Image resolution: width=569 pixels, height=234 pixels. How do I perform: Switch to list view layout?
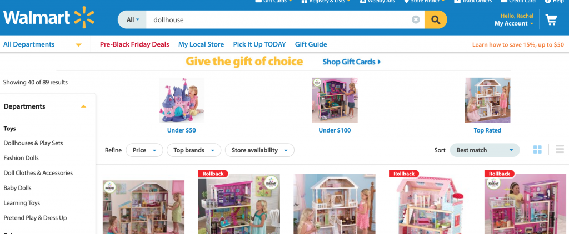[560, 149]
